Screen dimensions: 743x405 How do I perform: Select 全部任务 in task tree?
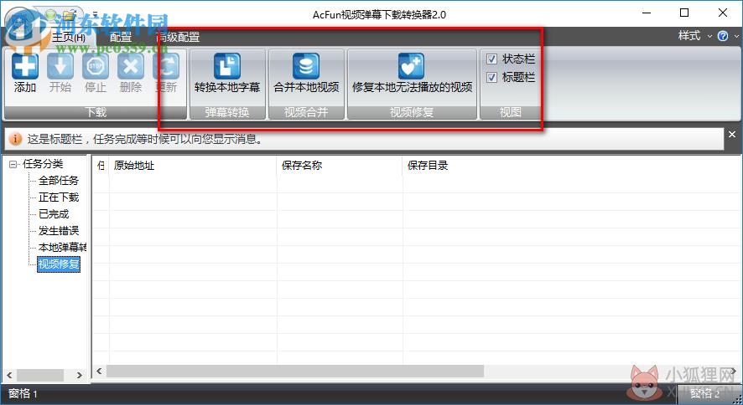59,181
